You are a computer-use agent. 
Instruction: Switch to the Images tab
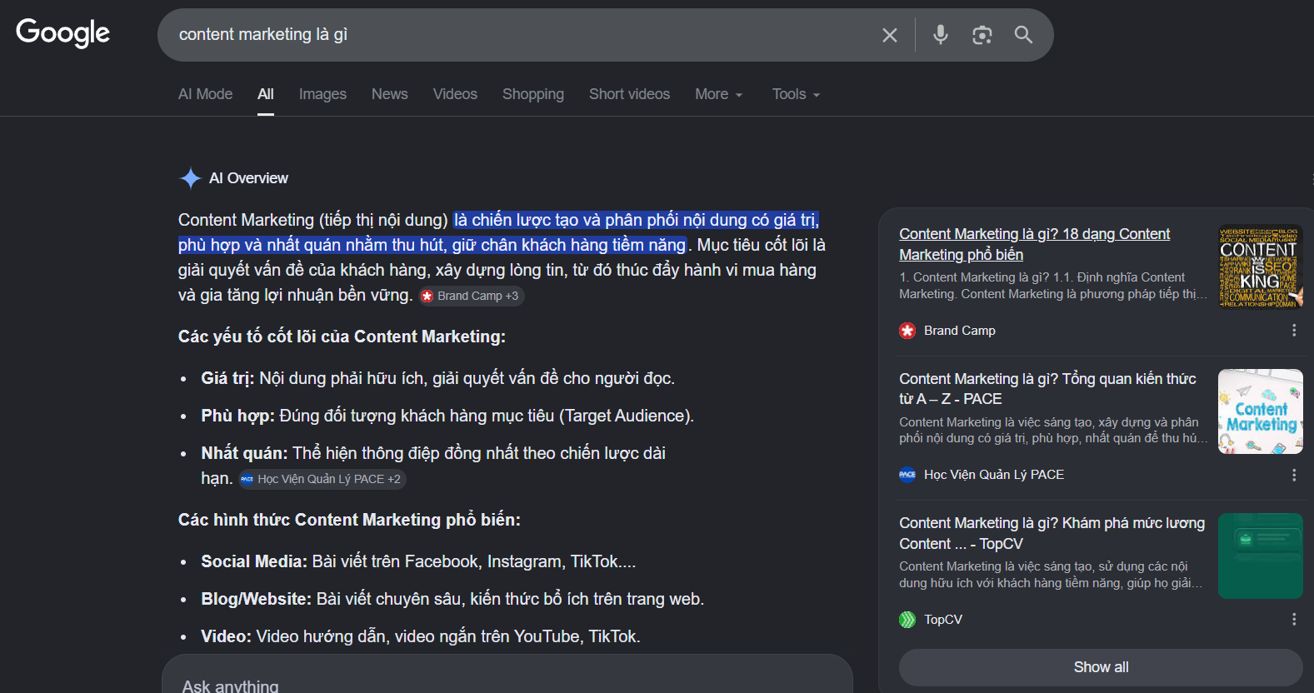[322, 94]
